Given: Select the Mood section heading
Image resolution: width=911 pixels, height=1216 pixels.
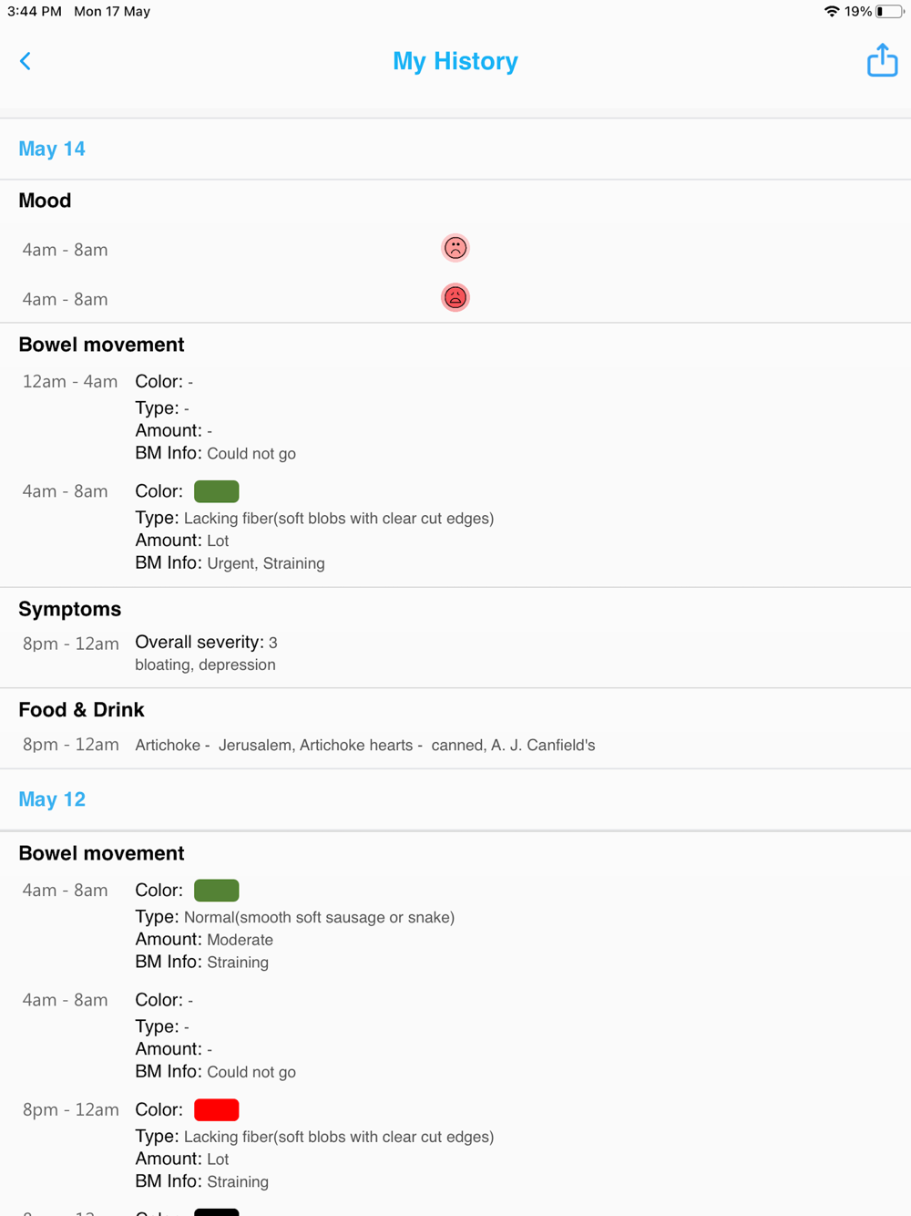Looking at the screenshot, I should click(x=45, y=201).
